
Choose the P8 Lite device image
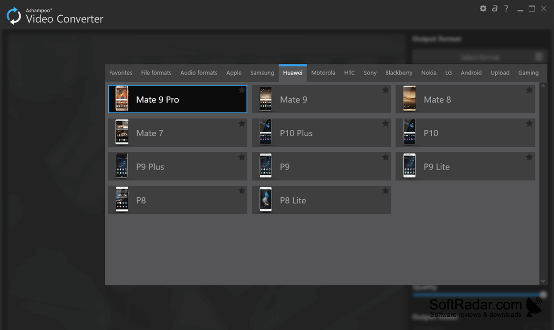point(266,199)
